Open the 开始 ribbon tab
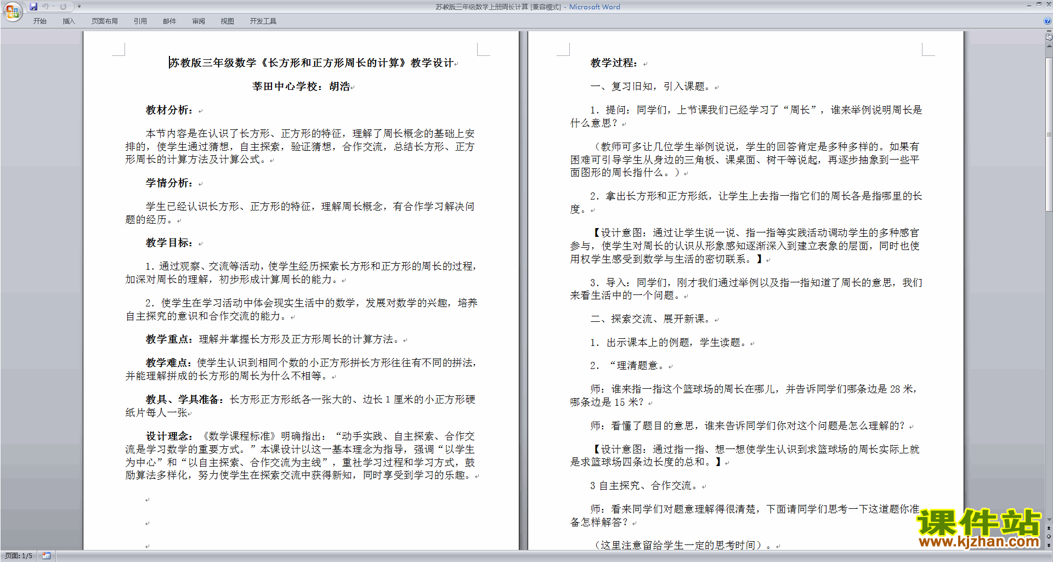Viewport: 1053px width, 562px height. coord(39,21)
